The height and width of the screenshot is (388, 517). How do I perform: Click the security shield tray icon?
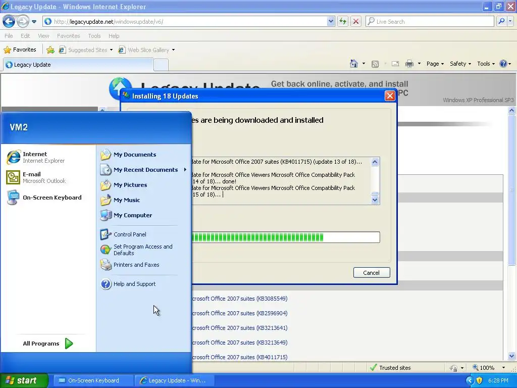[x=480, y=381]
